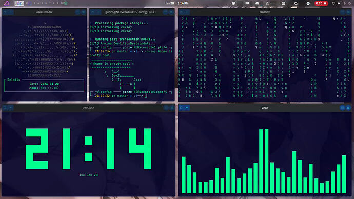
Task: Click the cowsay speech bubble text
Action: click(x=111, y=64)
